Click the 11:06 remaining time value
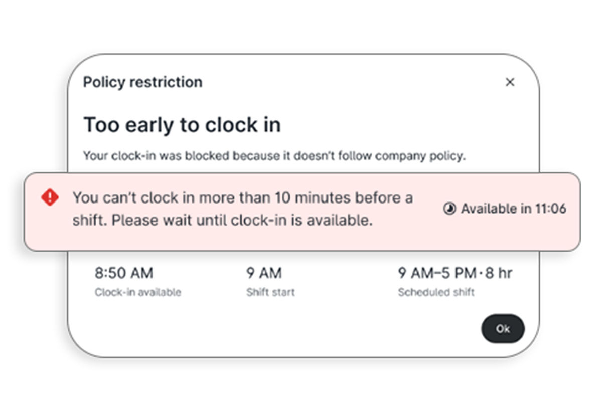606x404 pixels. [551, 209]
